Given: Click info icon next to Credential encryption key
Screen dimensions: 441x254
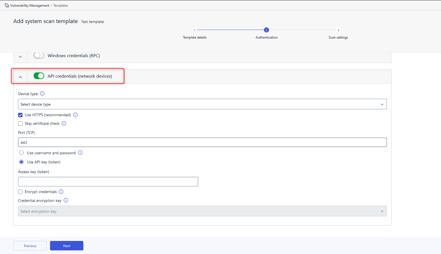Looking at the screenshot, I should point(66,200).
